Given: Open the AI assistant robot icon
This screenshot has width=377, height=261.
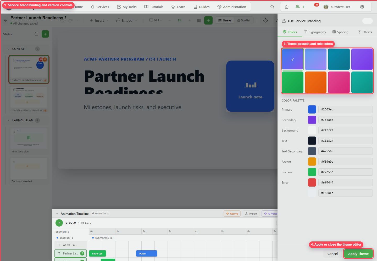Looking at the screenshot, I should [287, 7].
